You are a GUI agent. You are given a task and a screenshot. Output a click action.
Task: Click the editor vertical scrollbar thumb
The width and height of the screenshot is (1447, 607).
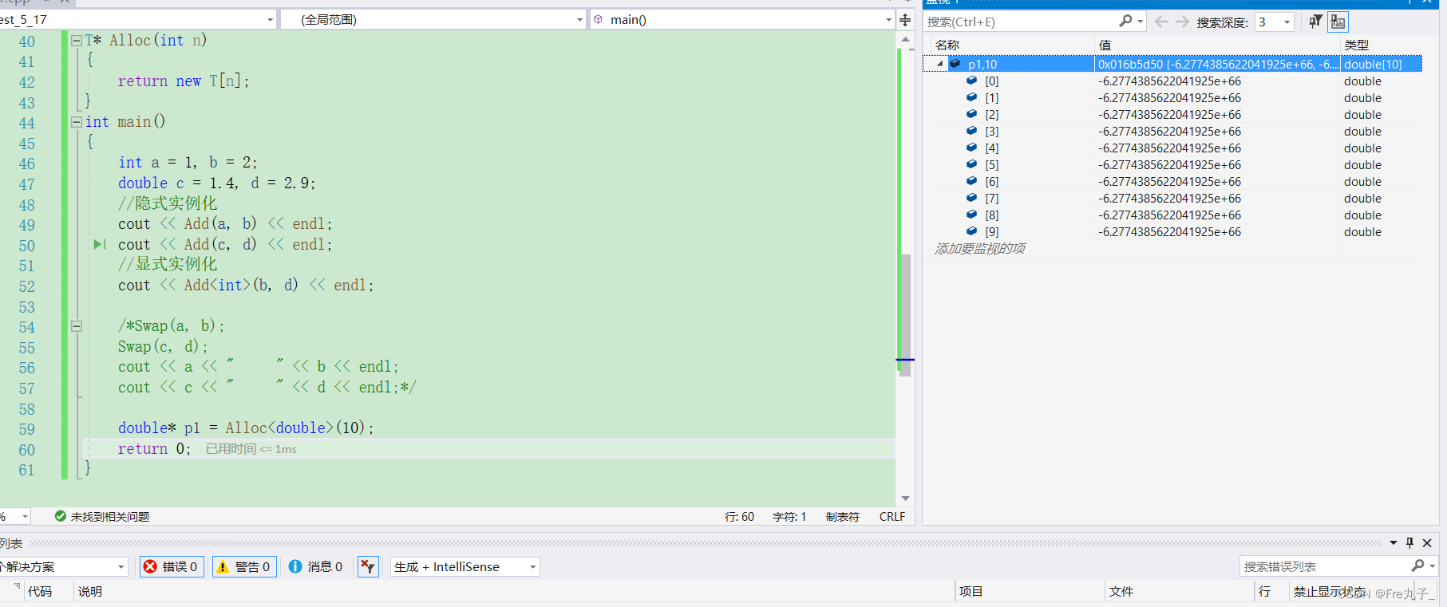pos(905,315)
